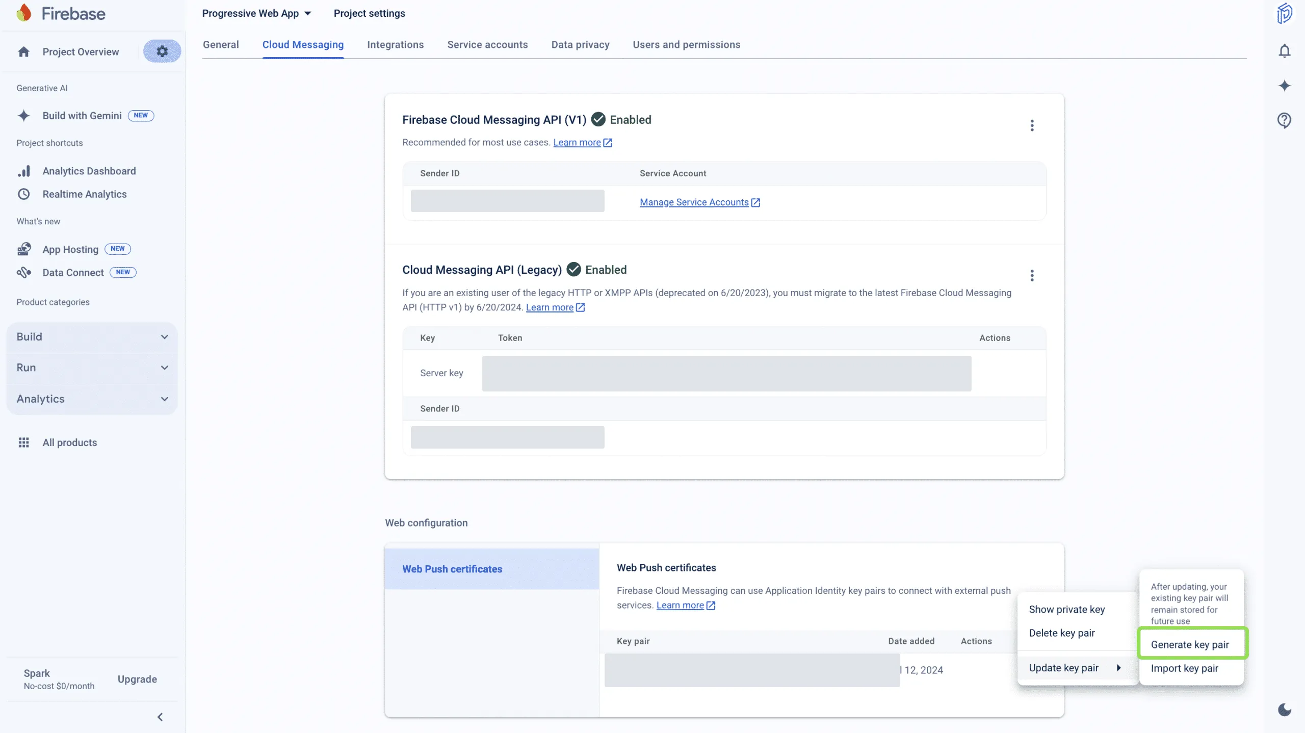Expand the Analytics category
The height and width of the screenshot is (733, 1305).
pyautogui.click(x=92, y=399)
